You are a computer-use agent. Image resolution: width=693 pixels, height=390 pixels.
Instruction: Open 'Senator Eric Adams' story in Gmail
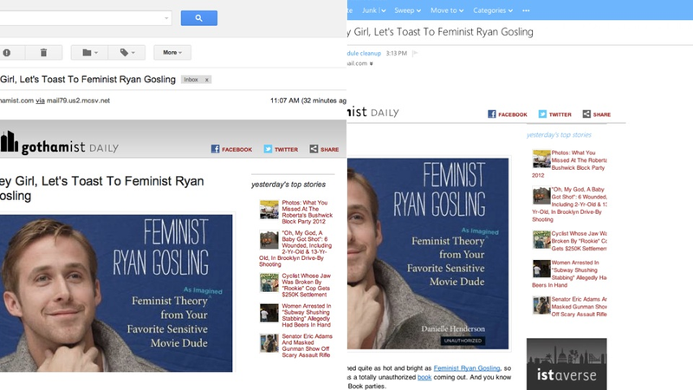(308, 345)
